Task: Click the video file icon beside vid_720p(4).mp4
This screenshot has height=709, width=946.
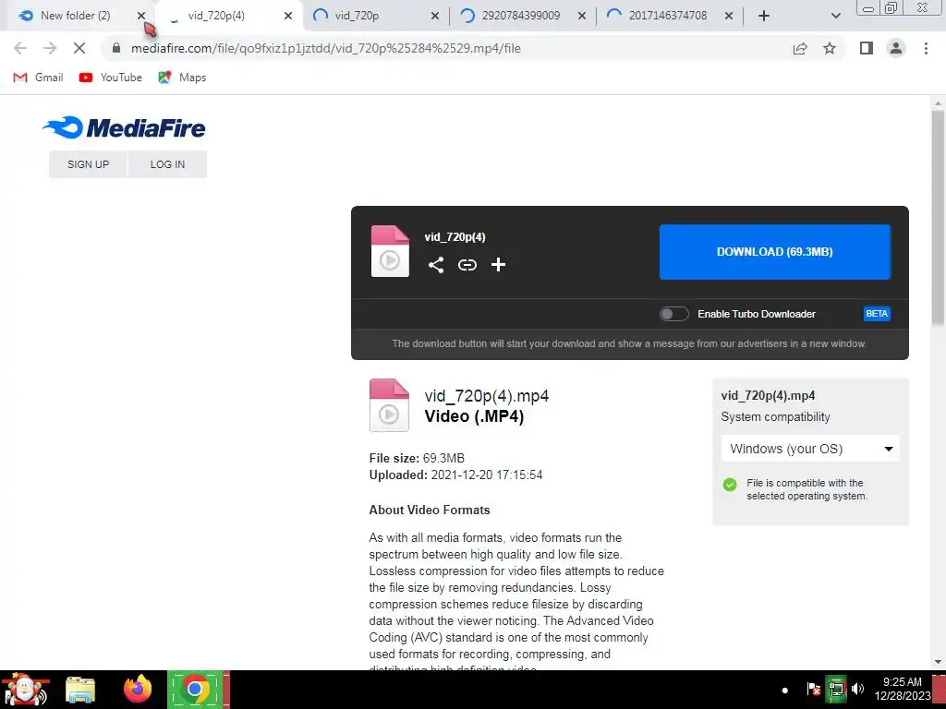Action: coord(389,405)
